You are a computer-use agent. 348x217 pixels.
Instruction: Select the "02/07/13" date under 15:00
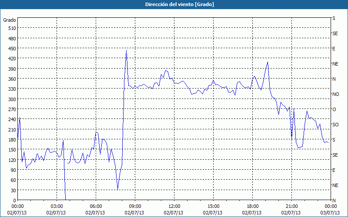click(213, 213)
